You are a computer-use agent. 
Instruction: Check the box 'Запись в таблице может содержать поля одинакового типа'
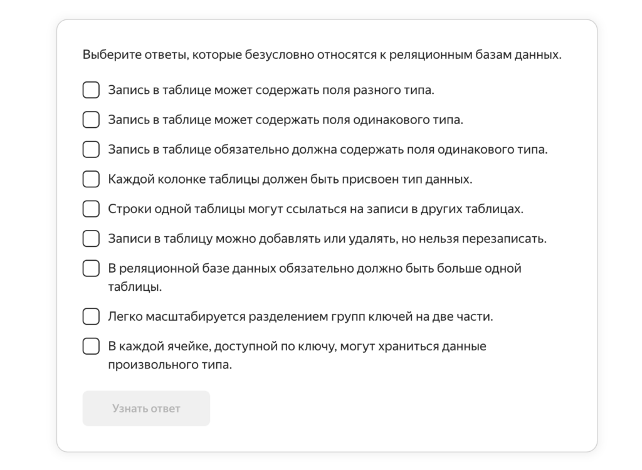coord(90,119)
